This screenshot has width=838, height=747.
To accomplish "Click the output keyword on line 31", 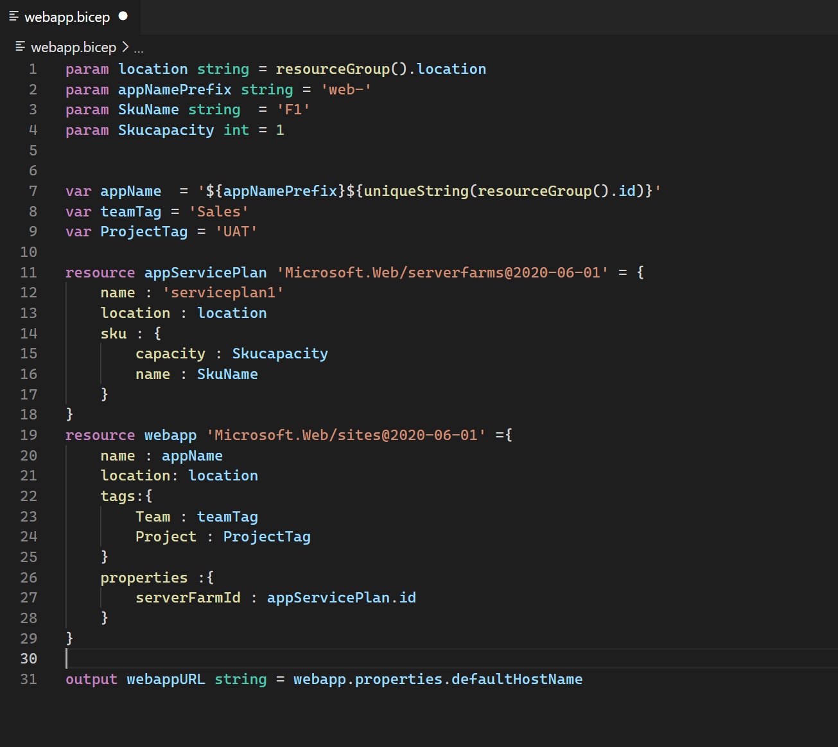I will (x=91, y=679).
